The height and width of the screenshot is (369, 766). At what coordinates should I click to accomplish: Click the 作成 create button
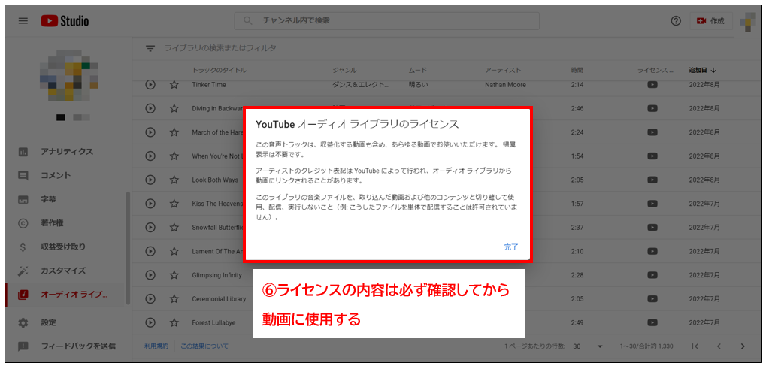711,21
